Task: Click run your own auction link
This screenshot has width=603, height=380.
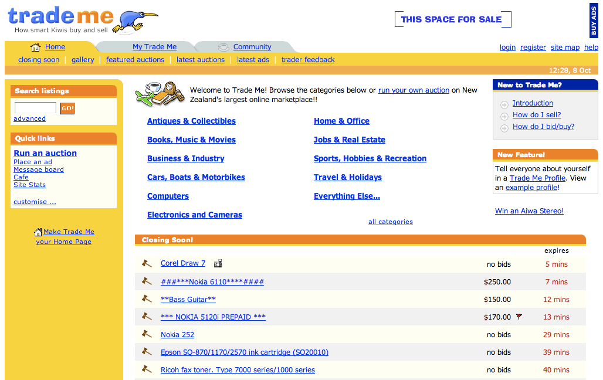Action: pyautogui.click(x=414, y=90)
